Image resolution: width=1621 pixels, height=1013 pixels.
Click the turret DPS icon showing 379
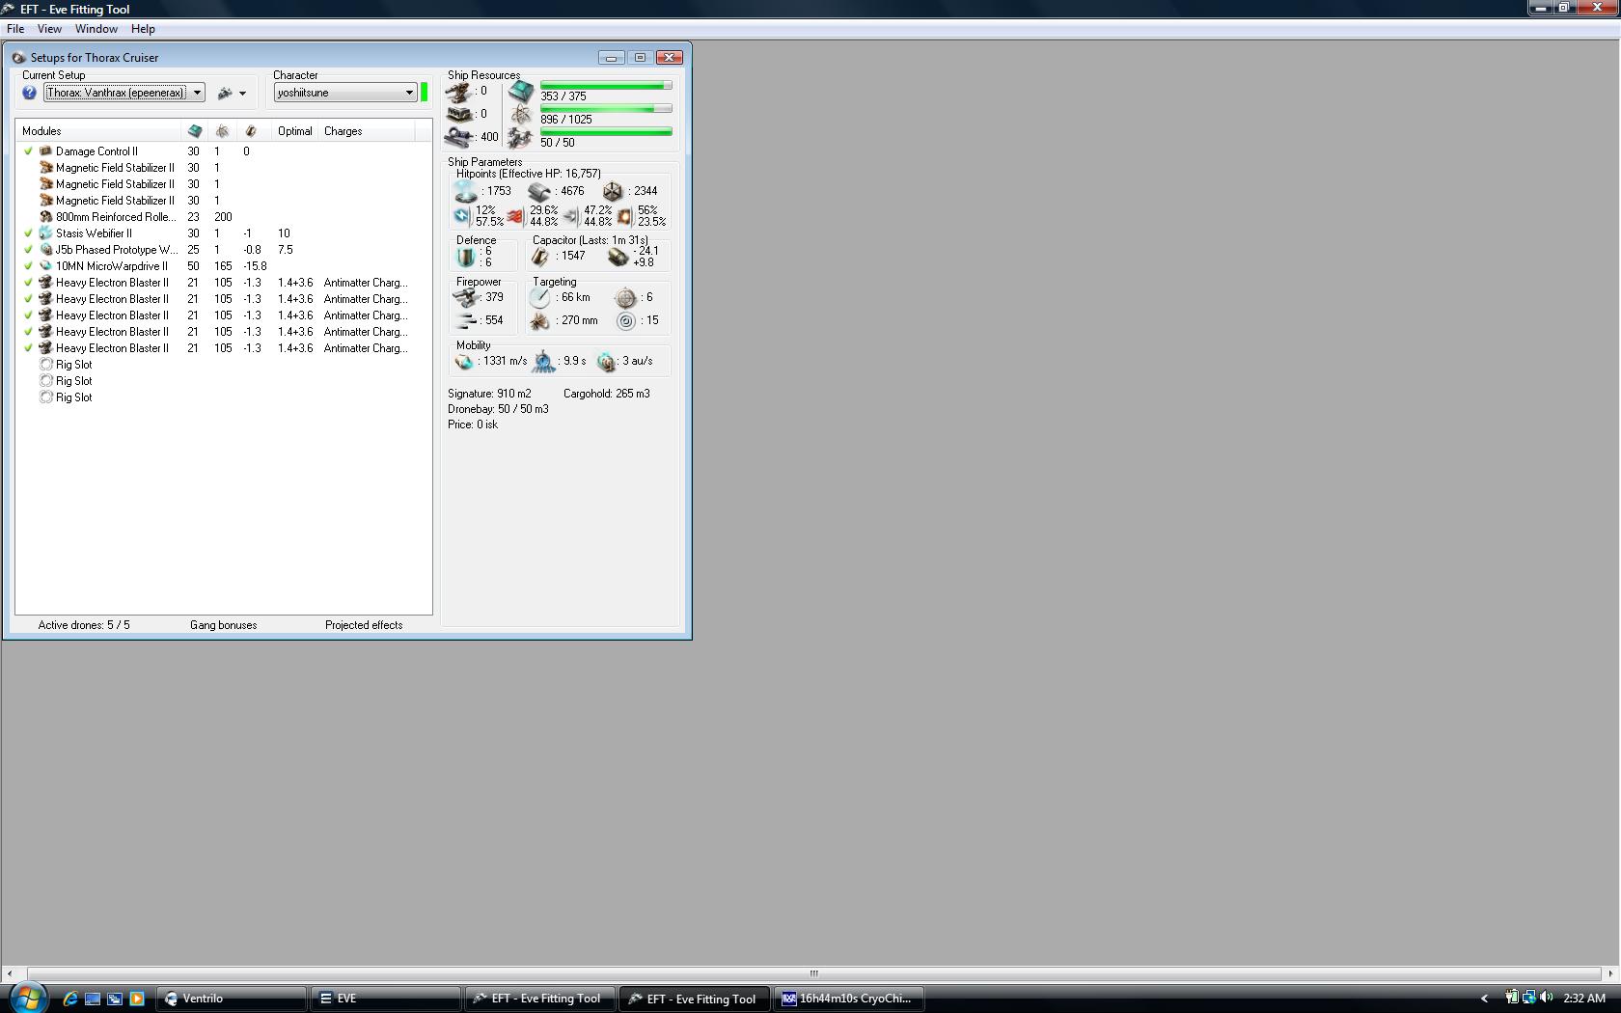click(x=467, y=298)
